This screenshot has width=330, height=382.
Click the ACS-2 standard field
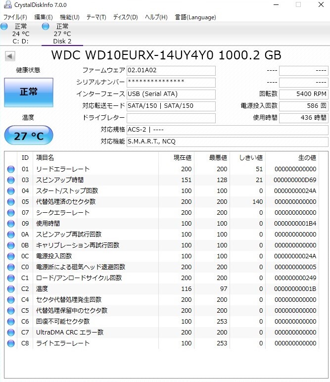point(228,130)
